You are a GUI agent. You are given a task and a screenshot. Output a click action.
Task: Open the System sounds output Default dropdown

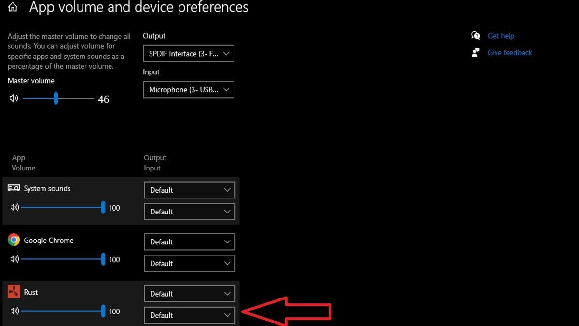tap(189, 190)
